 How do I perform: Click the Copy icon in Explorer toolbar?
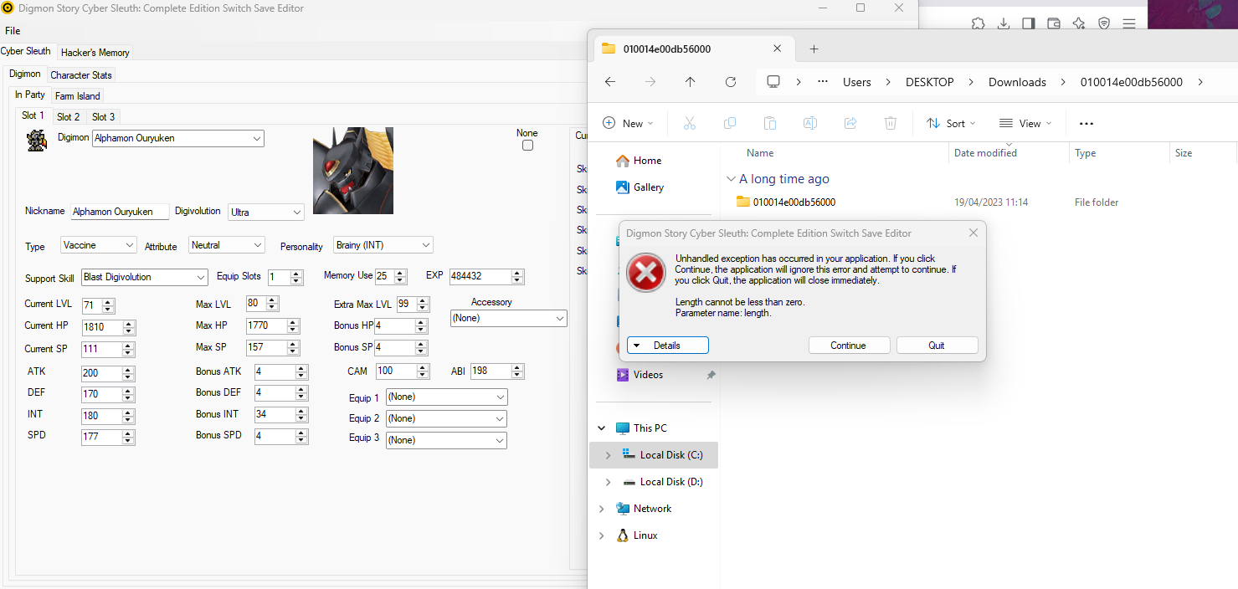[x=730, y=123]
